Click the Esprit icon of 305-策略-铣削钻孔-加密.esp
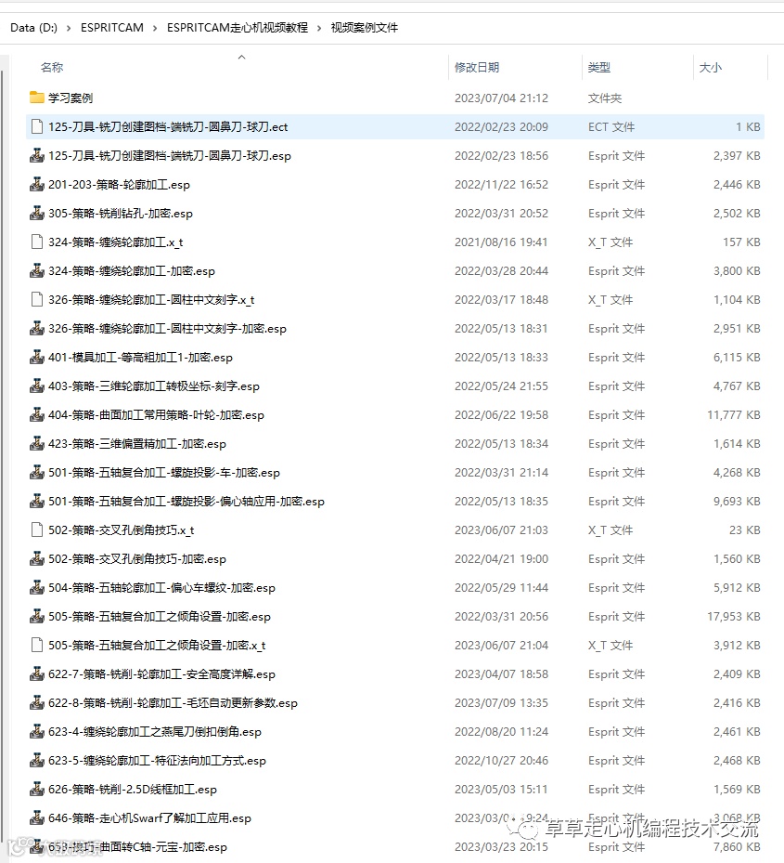Viewport: 784px width, 863px height. [37, 213]
